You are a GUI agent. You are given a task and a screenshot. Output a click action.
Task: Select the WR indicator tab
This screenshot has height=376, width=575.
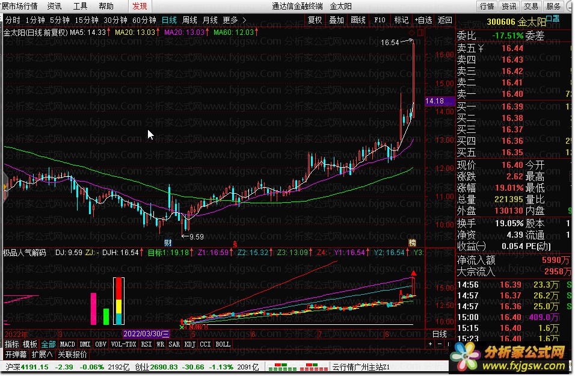(160, 344)
